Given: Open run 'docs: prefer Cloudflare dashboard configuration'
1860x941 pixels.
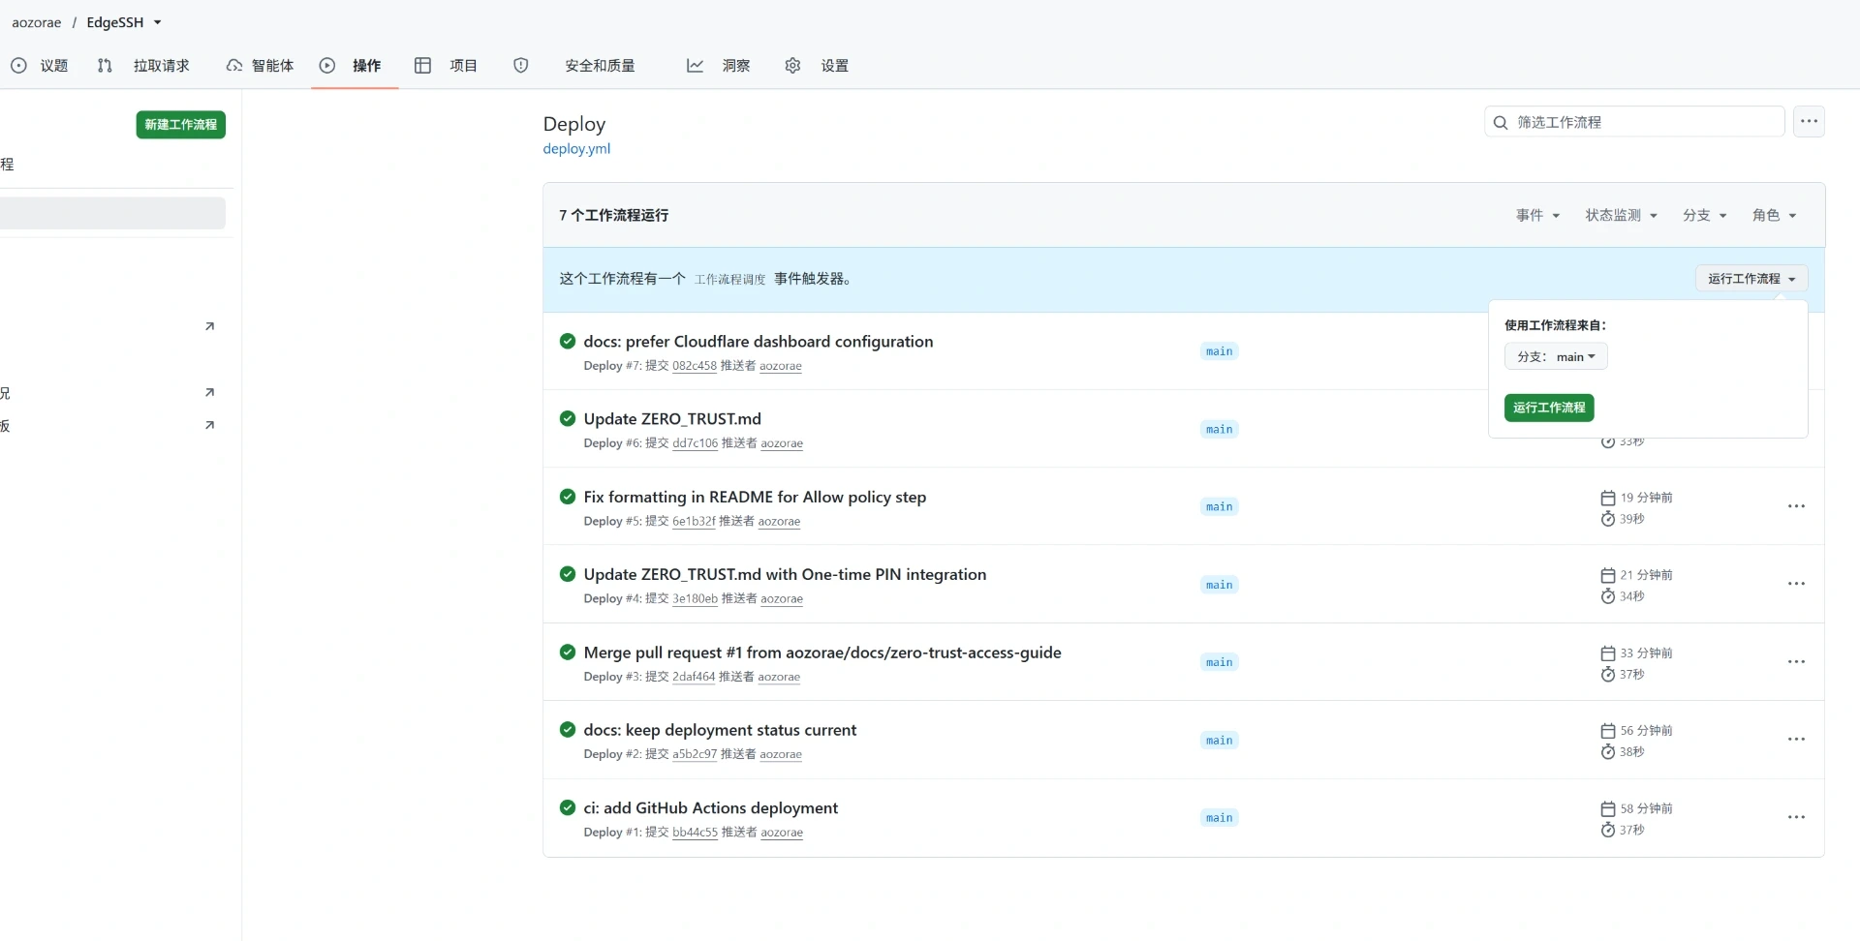Looking at the screenshot, I should coord(759,342).
